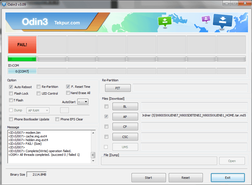Click the AP file path field
Screen dimensions: 252x185
[194, 116]
